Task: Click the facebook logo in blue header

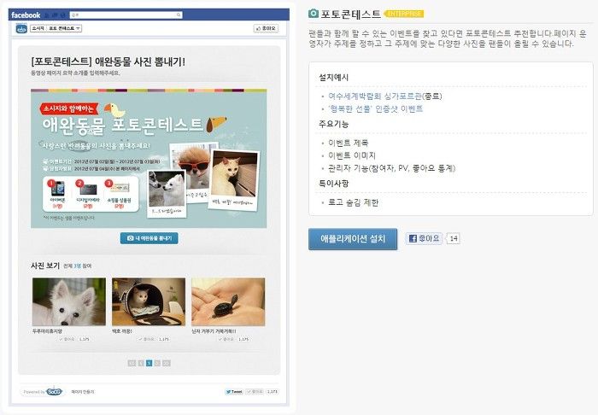Action: pyautogui.click(x=26, y=15)
